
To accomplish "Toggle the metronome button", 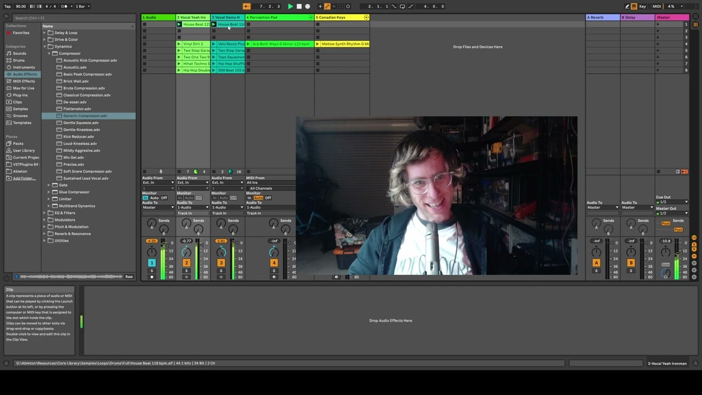I will [65, 7].
